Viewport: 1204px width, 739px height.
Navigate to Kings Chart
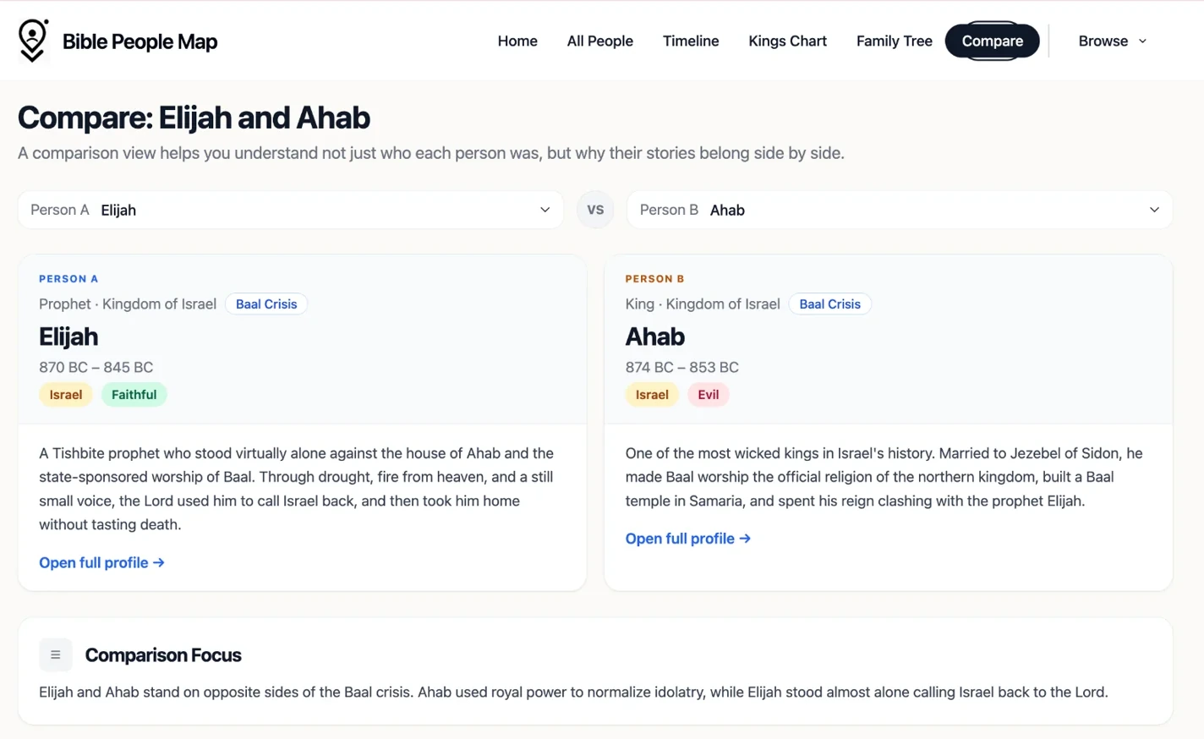pos(787,41)
